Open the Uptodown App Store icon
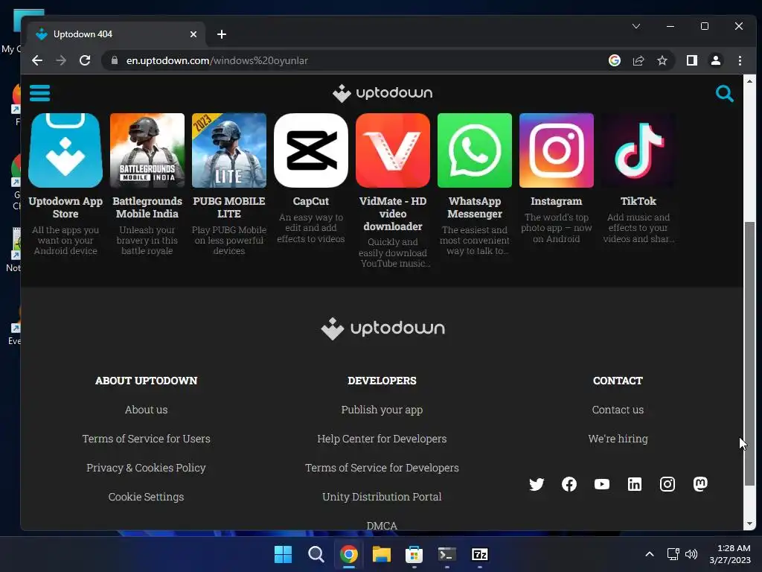 click(x=65, y=150)
